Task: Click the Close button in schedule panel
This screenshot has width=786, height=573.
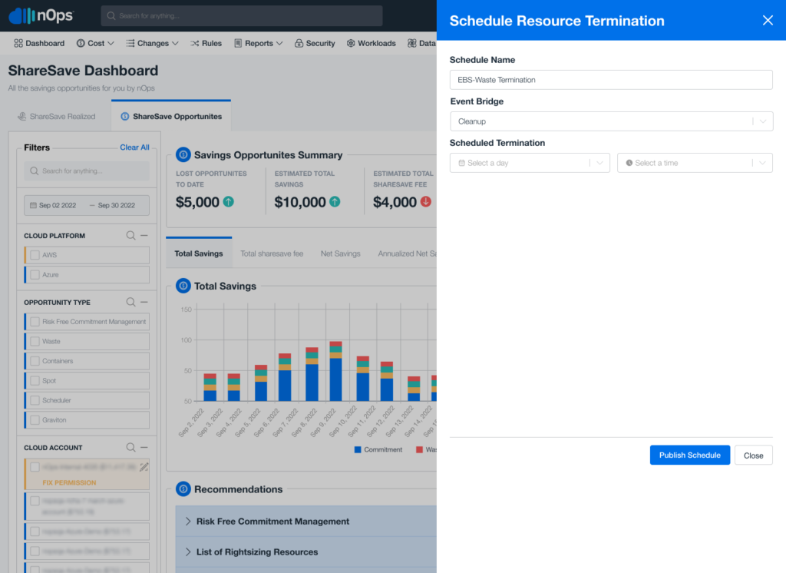Action: click(754, 455)
